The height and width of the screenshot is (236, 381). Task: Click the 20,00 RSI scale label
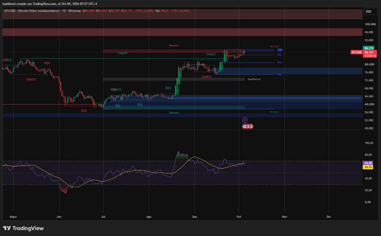point(368,190)
